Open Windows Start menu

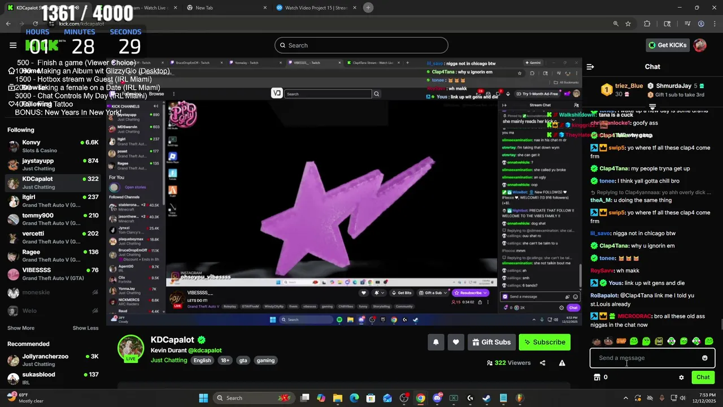(x=203, y=398)
